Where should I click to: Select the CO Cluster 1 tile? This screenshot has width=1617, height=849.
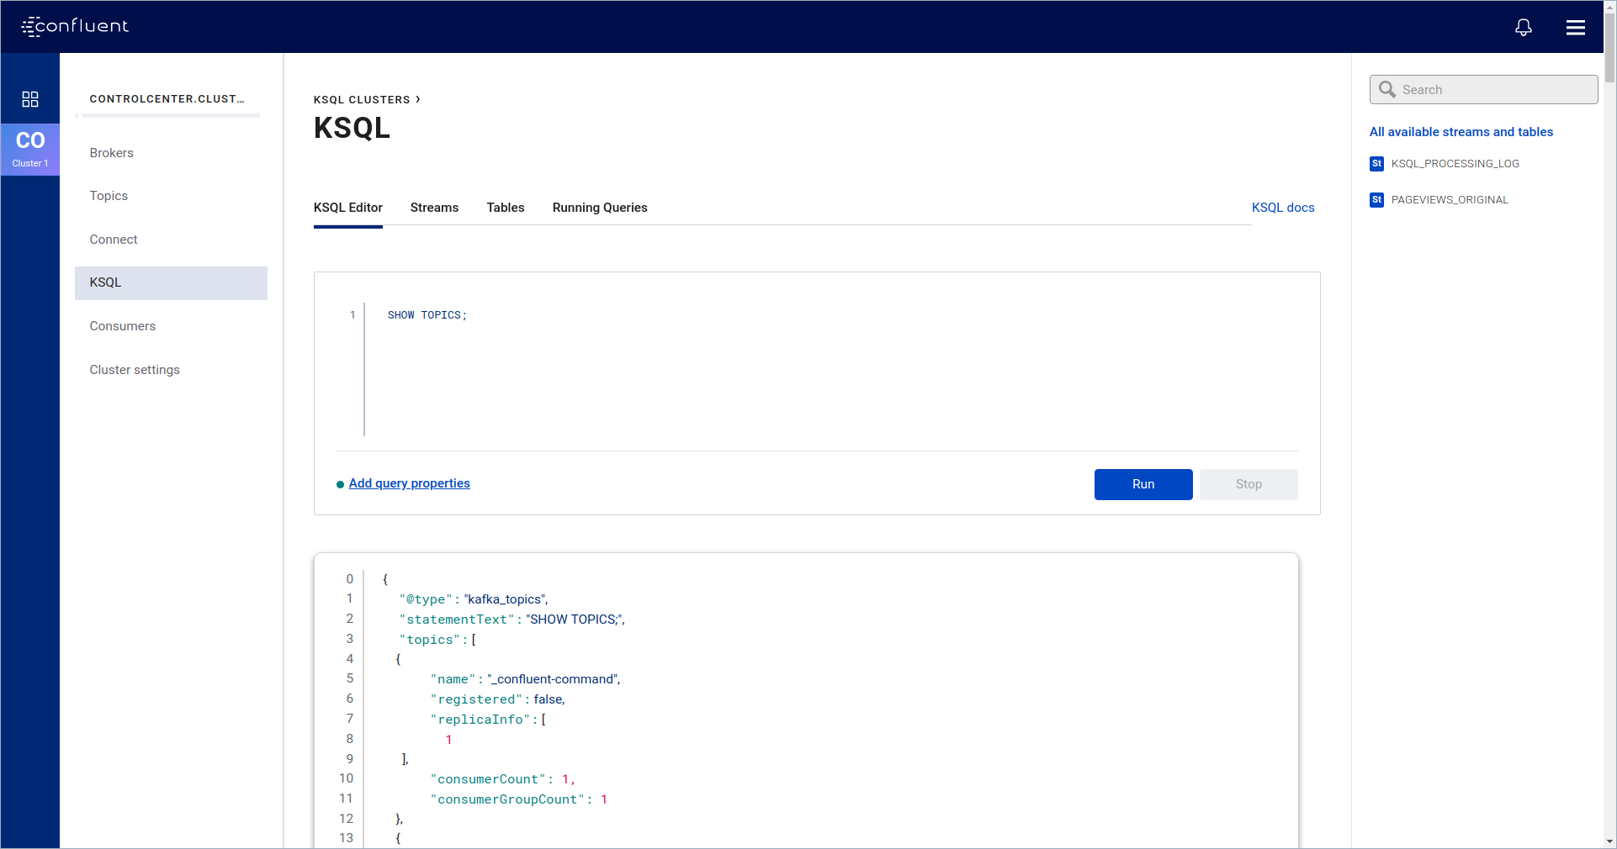pos(30,149)
